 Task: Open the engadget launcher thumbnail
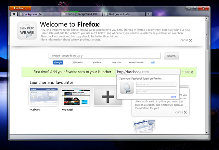pyautogui.click(x=76, y=97)
